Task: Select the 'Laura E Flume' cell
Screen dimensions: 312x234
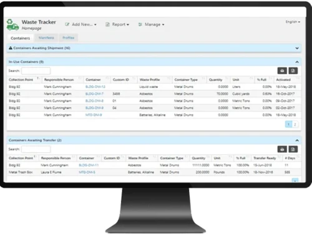Action: 51,172
